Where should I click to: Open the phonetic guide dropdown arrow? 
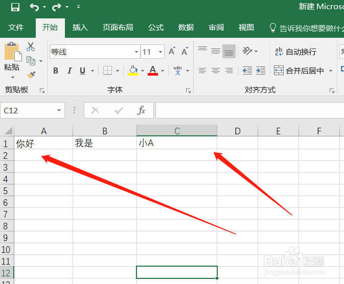pos(188,70)
